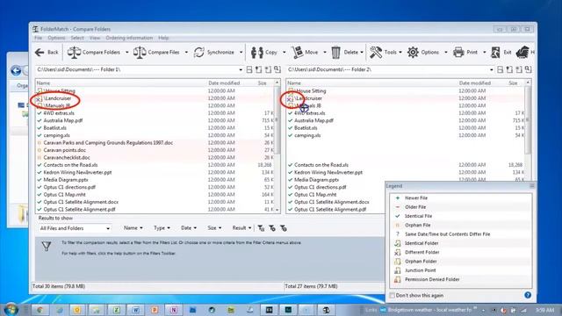The image size is (562, 316).
Task: Close the Legend panel
Action: point(532,185)
